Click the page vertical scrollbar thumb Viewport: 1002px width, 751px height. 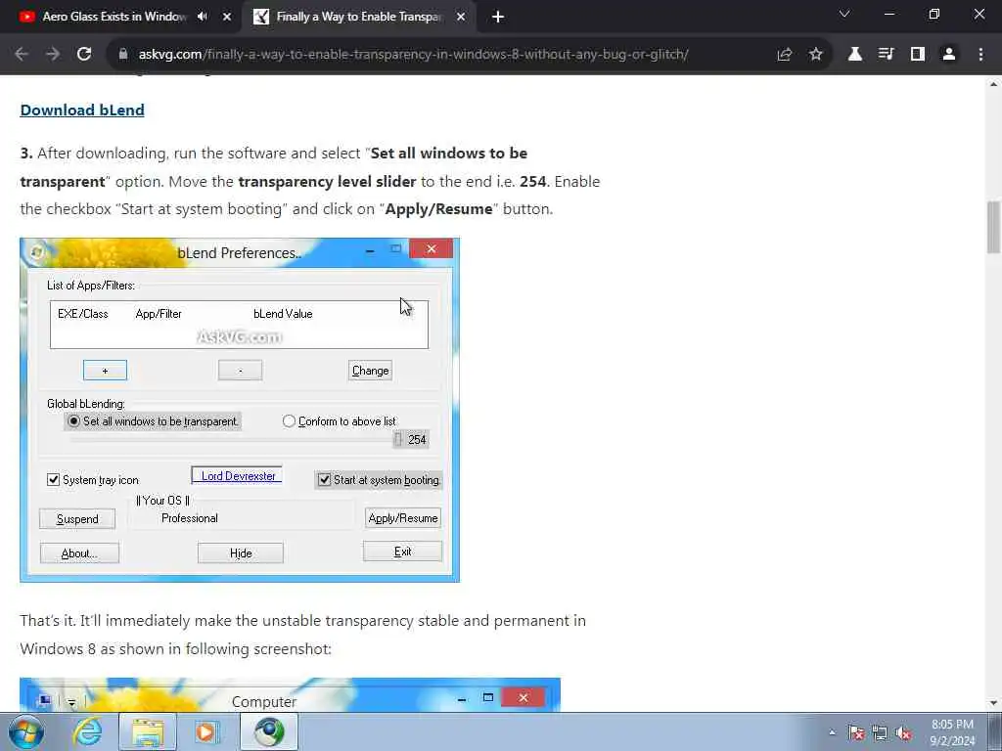click(x=994, y=227)
